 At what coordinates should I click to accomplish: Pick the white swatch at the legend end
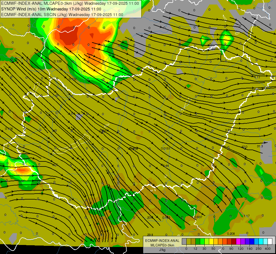270,241
